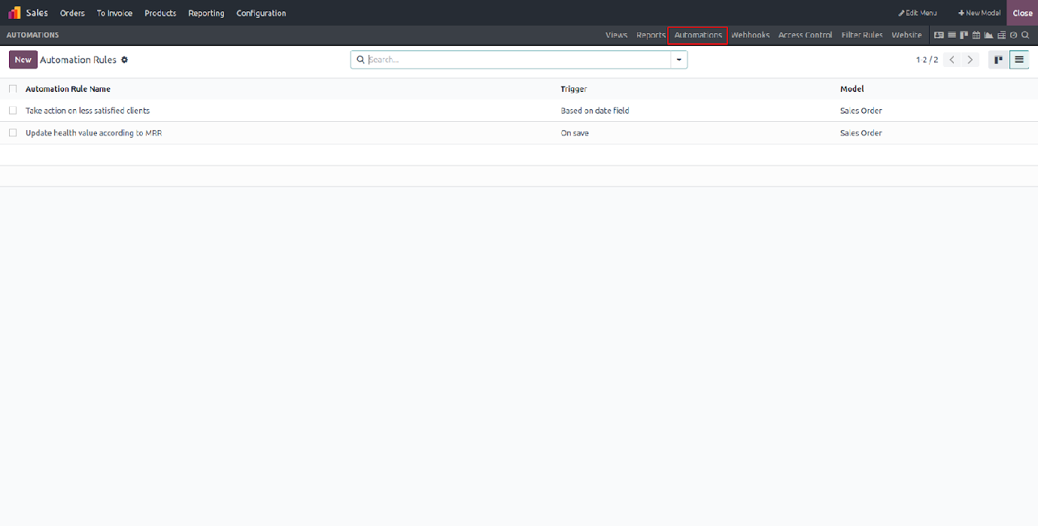
Task: Open the Studio calendar view editor icon
Action: [976, 35]
